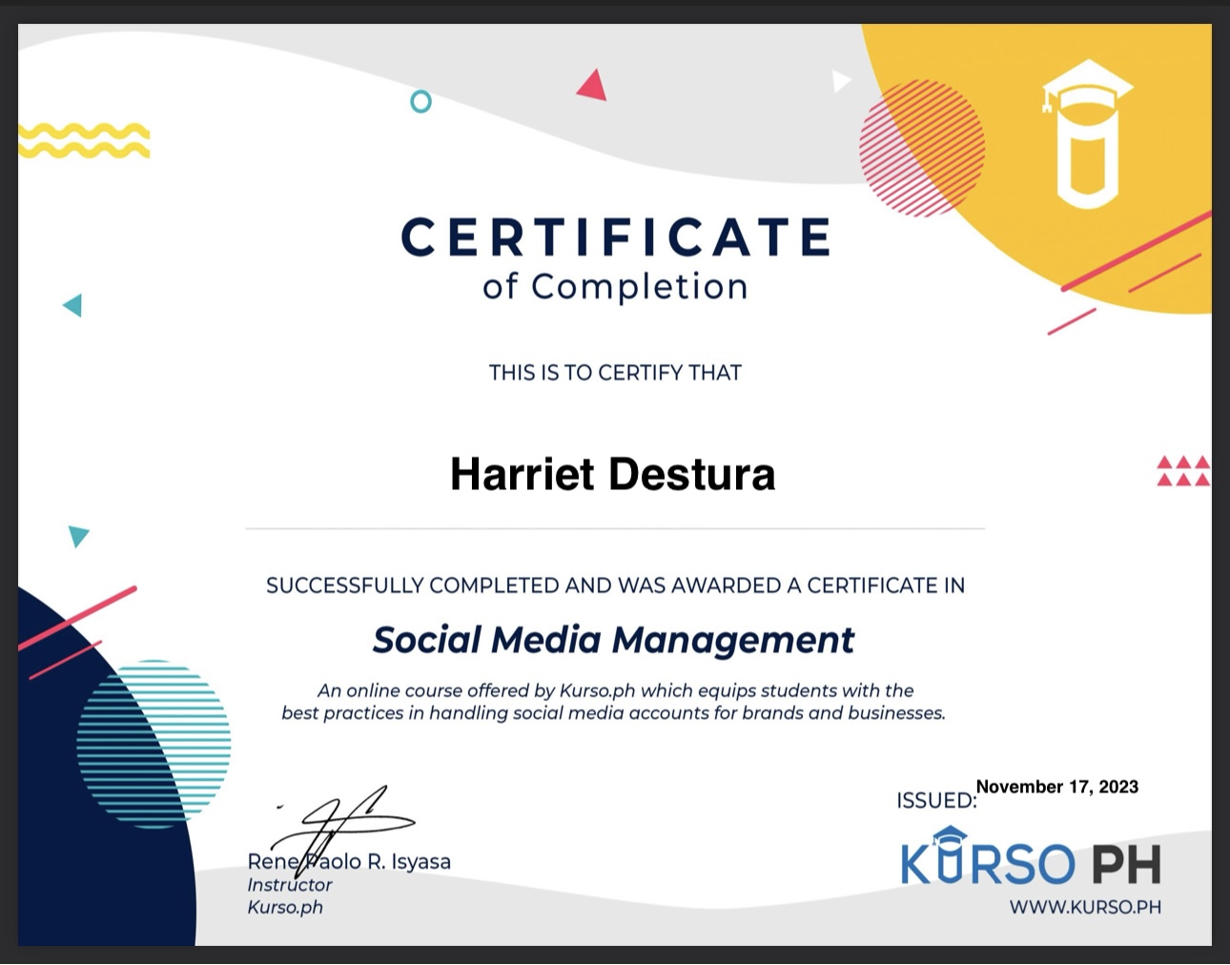Click the issued date November 17, 2023
The width and height of the screenshot is (1230, 965).
1056,787
